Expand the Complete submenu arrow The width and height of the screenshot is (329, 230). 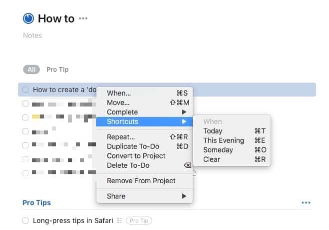pyautogui.click(x=184, y=112)
